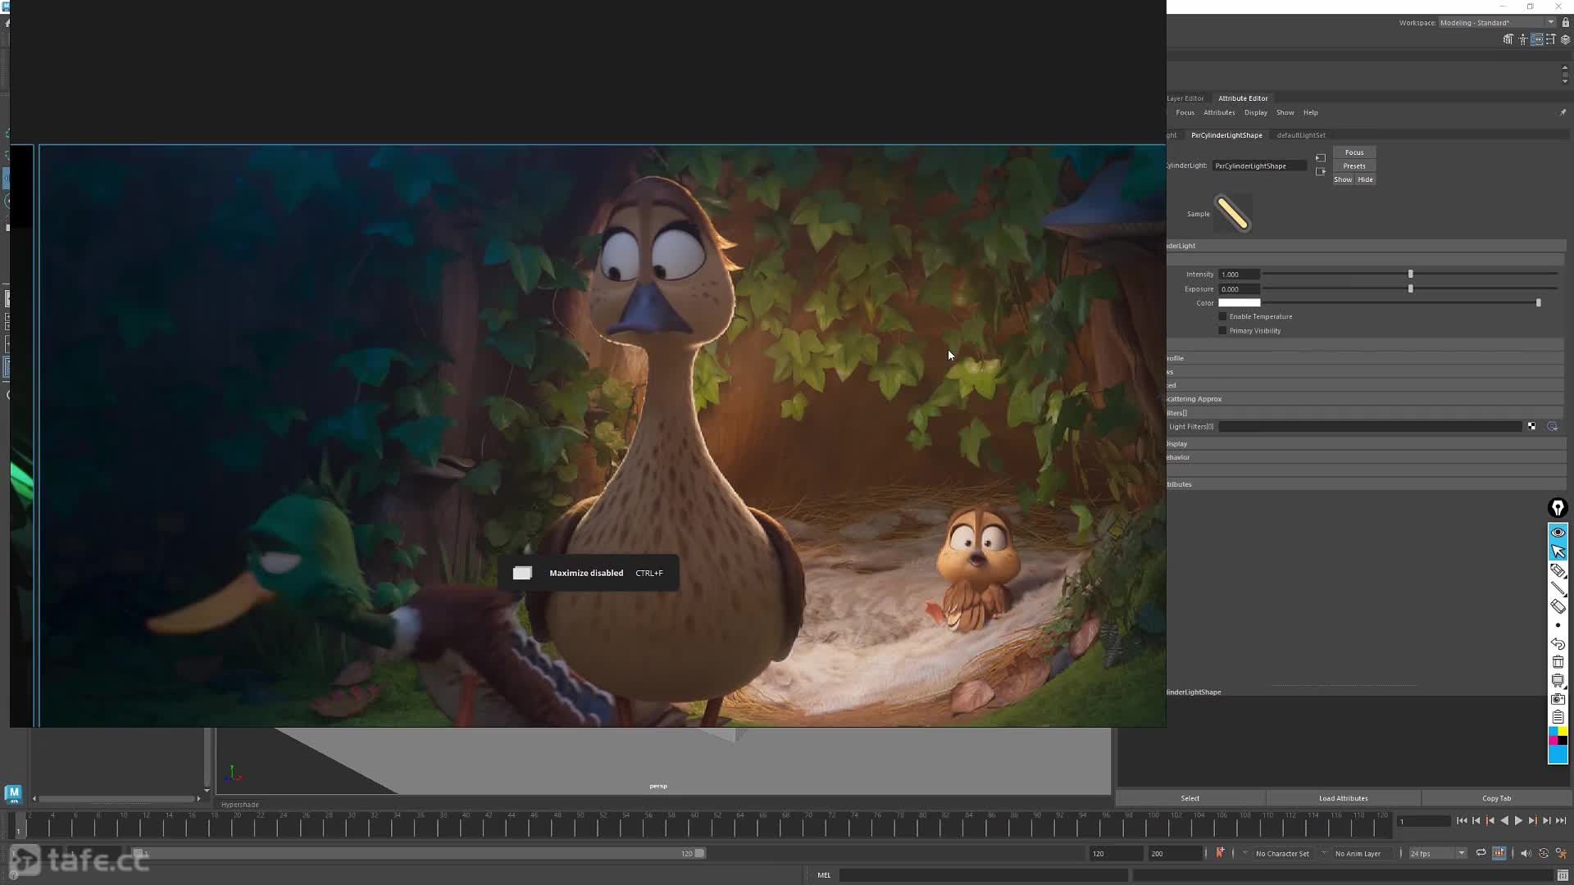Step to next keyframe

coord(1532,821)
